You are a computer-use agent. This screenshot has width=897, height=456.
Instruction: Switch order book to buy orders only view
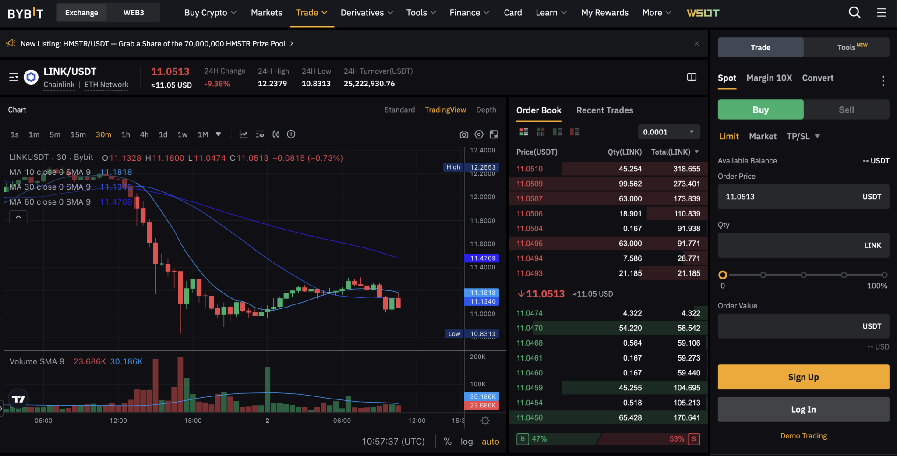pos(558,132)
